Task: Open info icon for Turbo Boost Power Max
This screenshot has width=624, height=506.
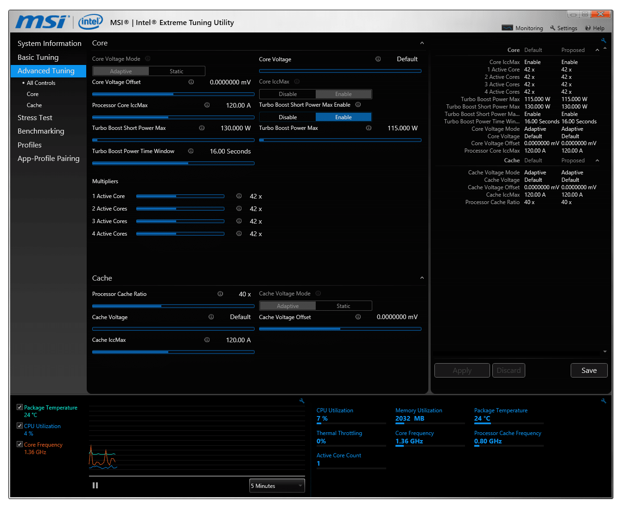Action: click(369, 128)
